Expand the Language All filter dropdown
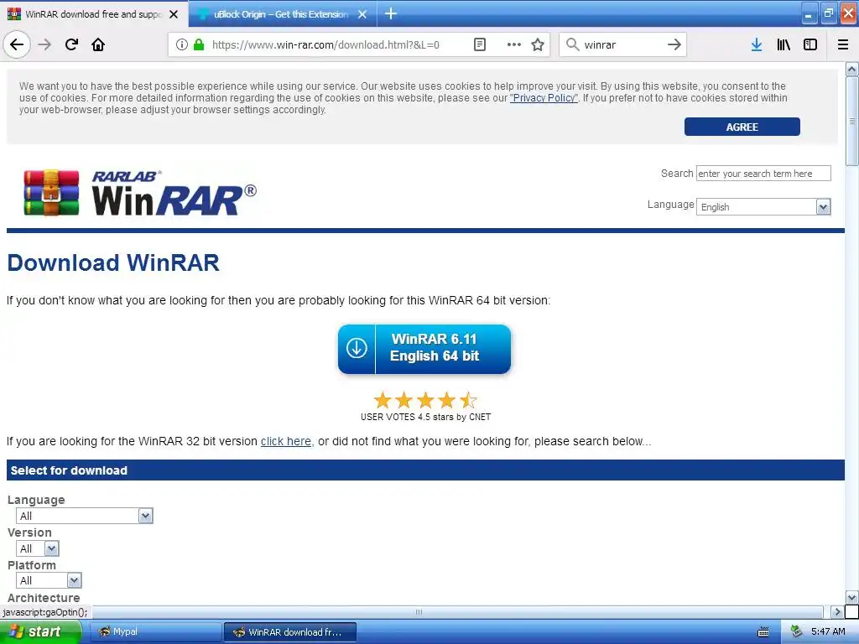 (x=85, y=516)
